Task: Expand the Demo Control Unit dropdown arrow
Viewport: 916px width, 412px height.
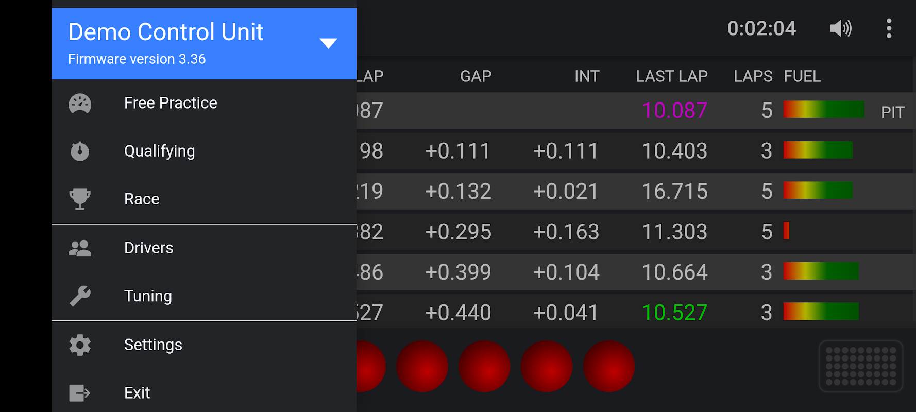Action: pyautogui.click(x=328, y=43)
